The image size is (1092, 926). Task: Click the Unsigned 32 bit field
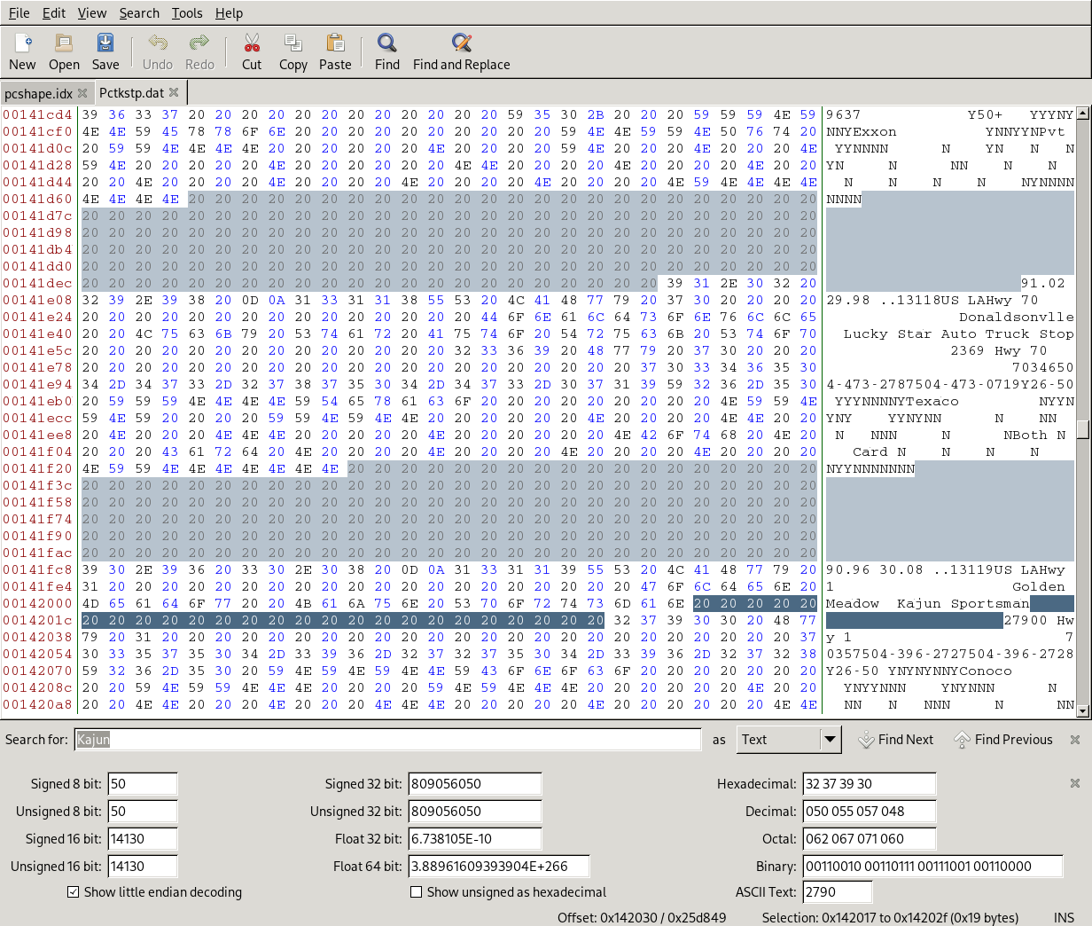tap(475, 812)
